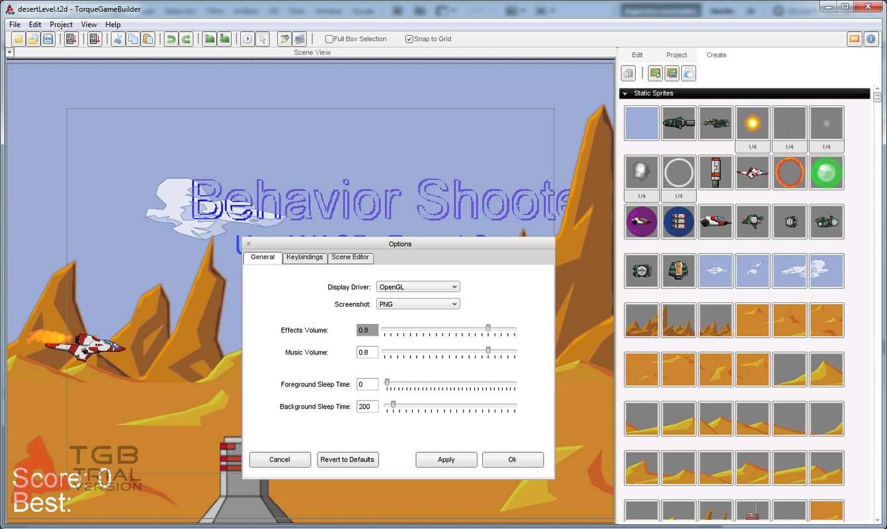The image size is (887, 529).
Task: Select the Cut tool in the toolbar
Action: [118, 39]
